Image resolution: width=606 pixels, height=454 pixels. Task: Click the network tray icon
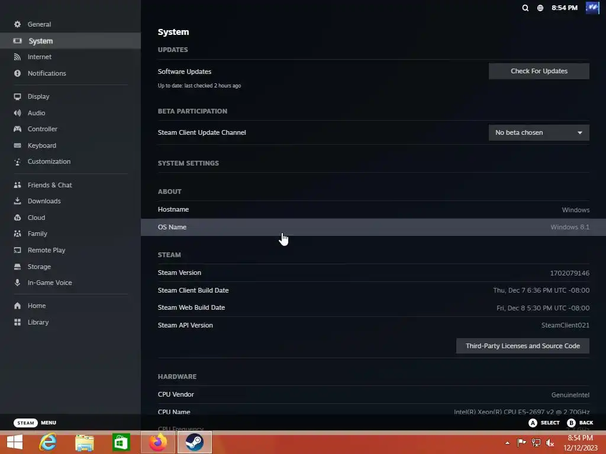[x=536, y=443]
